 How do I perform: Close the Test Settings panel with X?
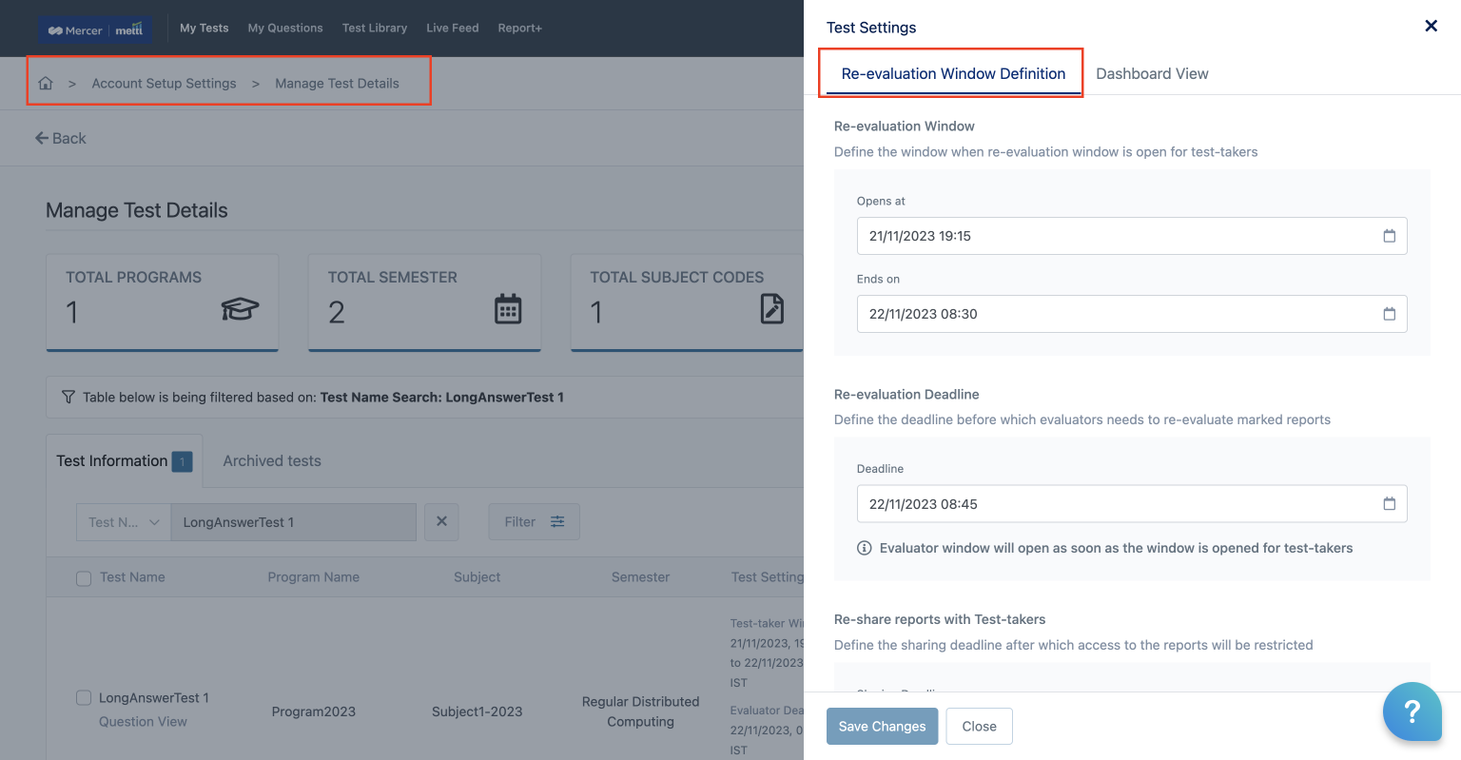coord(1431,27)
